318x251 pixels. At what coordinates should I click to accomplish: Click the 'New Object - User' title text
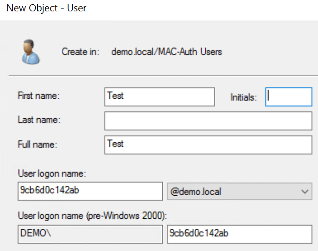pos(46,8)
